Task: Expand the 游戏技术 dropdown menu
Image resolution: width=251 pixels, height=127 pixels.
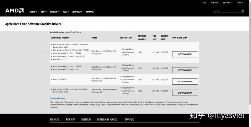Action: click(x=55, y=12)
